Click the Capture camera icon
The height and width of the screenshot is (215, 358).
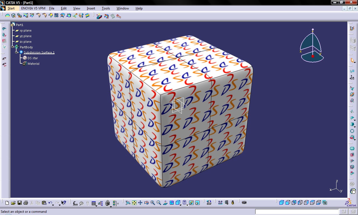coord(244,203)
